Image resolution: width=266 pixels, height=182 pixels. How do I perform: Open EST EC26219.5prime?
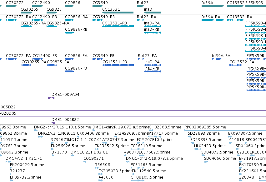pos(138,149)
